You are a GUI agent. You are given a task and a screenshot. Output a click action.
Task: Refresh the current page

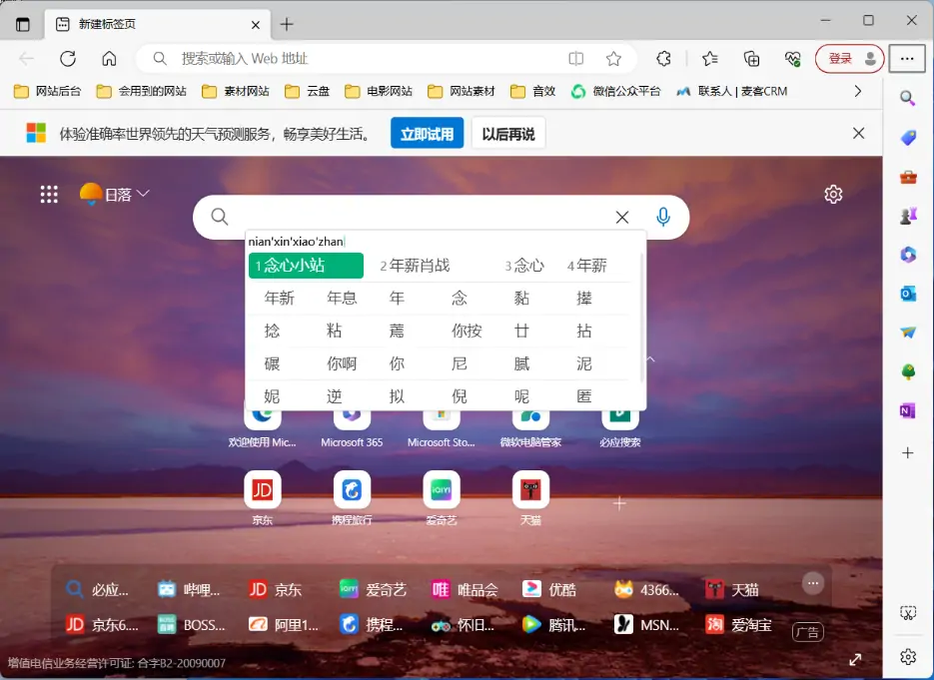(67, 59)
